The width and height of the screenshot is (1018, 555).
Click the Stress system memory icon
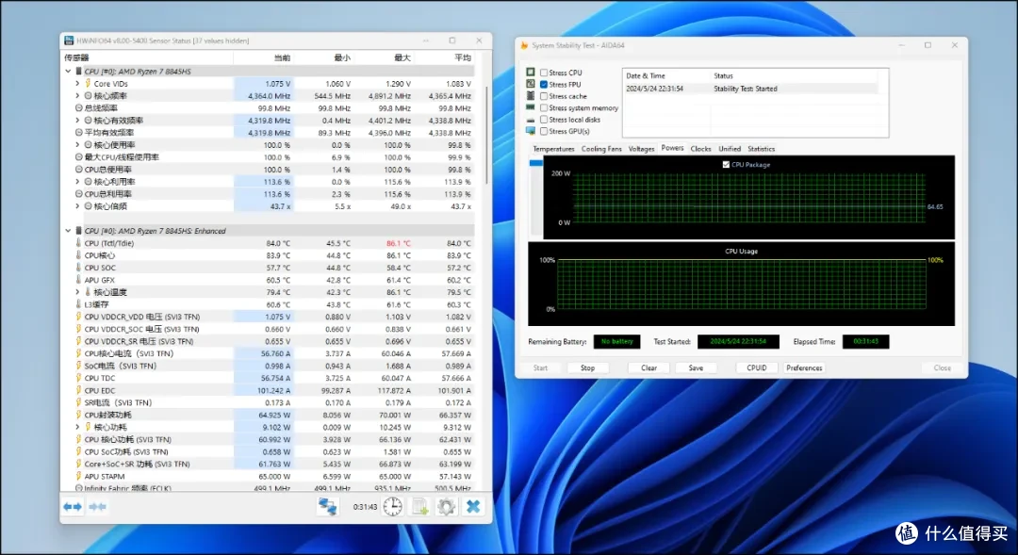tap(531, 107)
